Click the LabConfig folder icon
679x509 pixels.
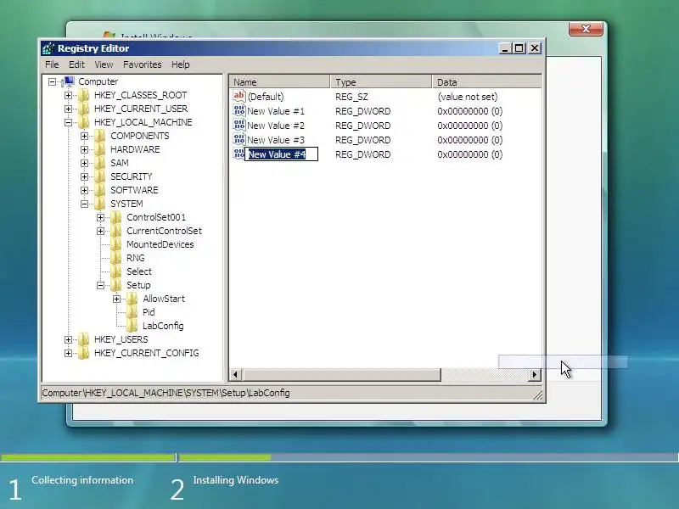pos(132,326)
